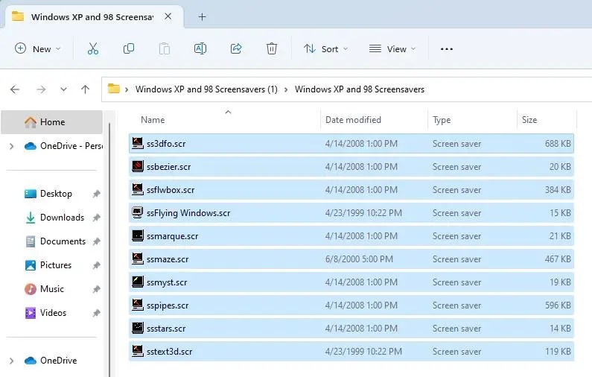Select the ssmaze.scr file
This screenshot has width=592, height=377.
click(351, 259)
